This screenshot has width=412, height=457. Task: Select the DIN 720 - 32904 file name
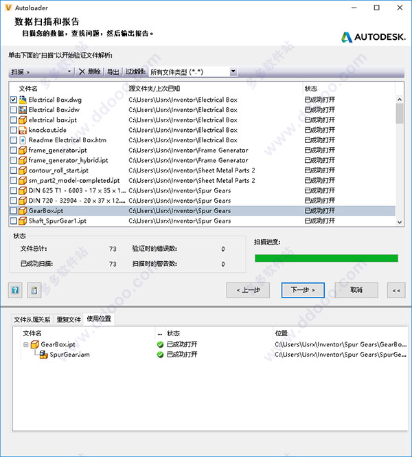pyautogui.click(x=77, y=201)
